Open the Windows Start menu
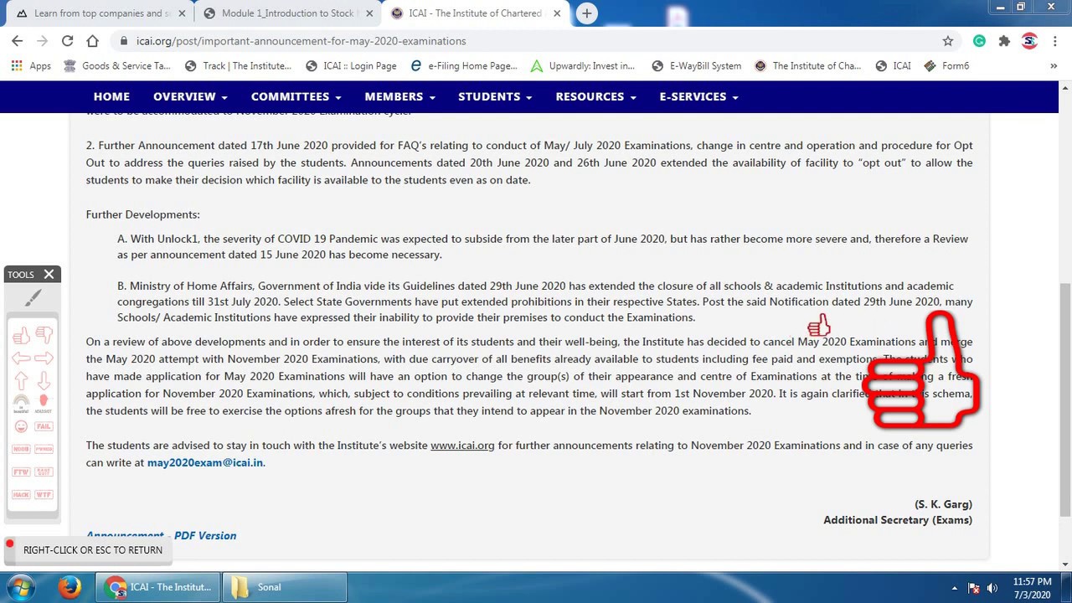This screenshot has height=603, width=1072. click(22, 586)
